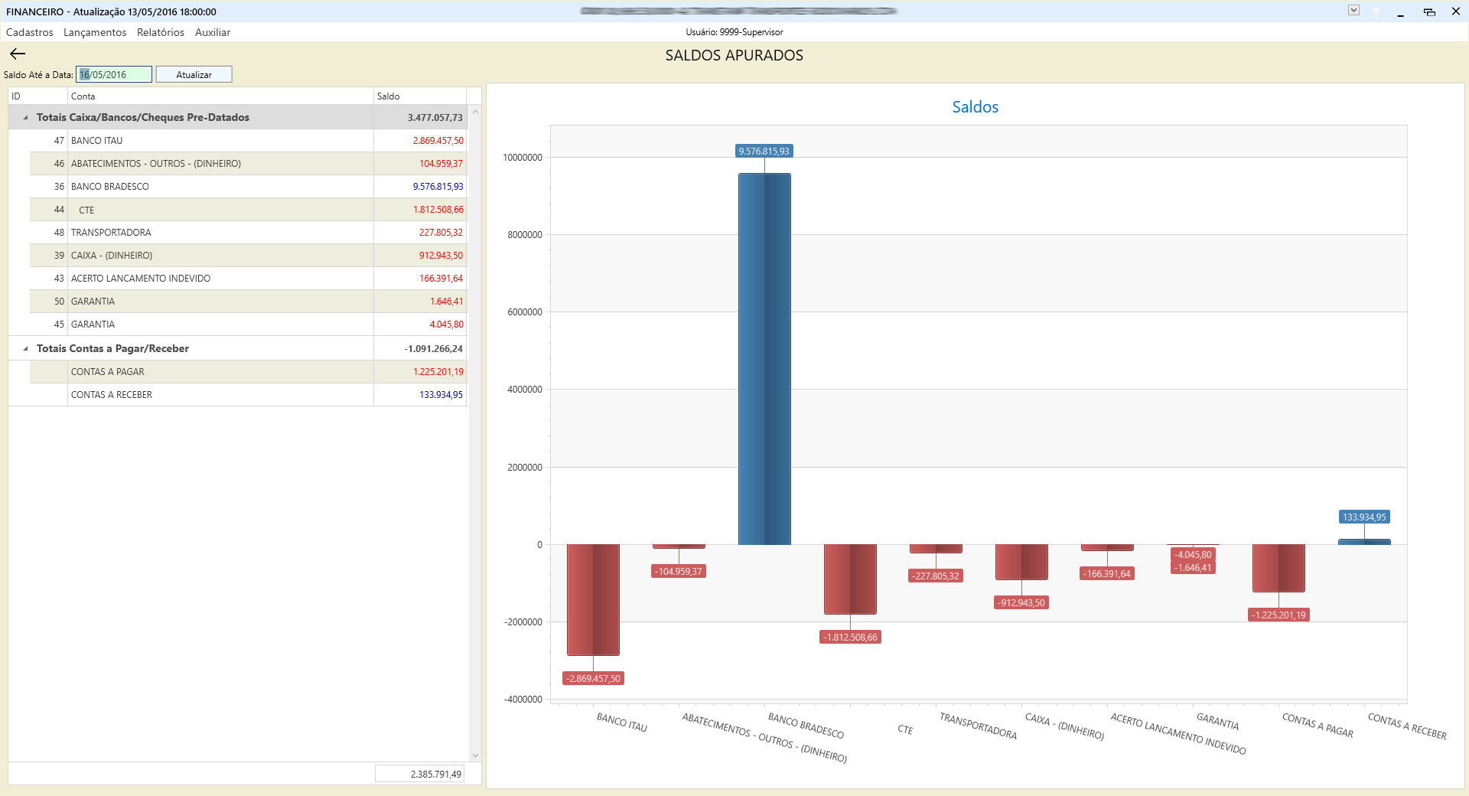1469x796 pixels.
Task: Click the TRANSPORTADORA chart bar
Action: (936, 549)
